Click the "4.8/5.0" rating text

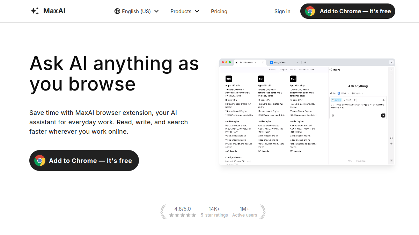pyautogui.click(x=183, y=209)
